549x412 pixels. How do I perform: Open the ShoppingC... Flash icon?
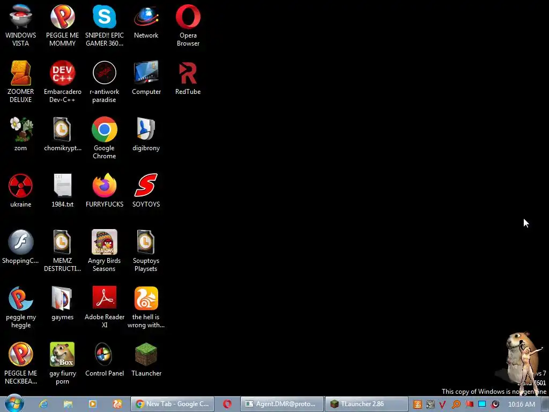pos(21,247)
